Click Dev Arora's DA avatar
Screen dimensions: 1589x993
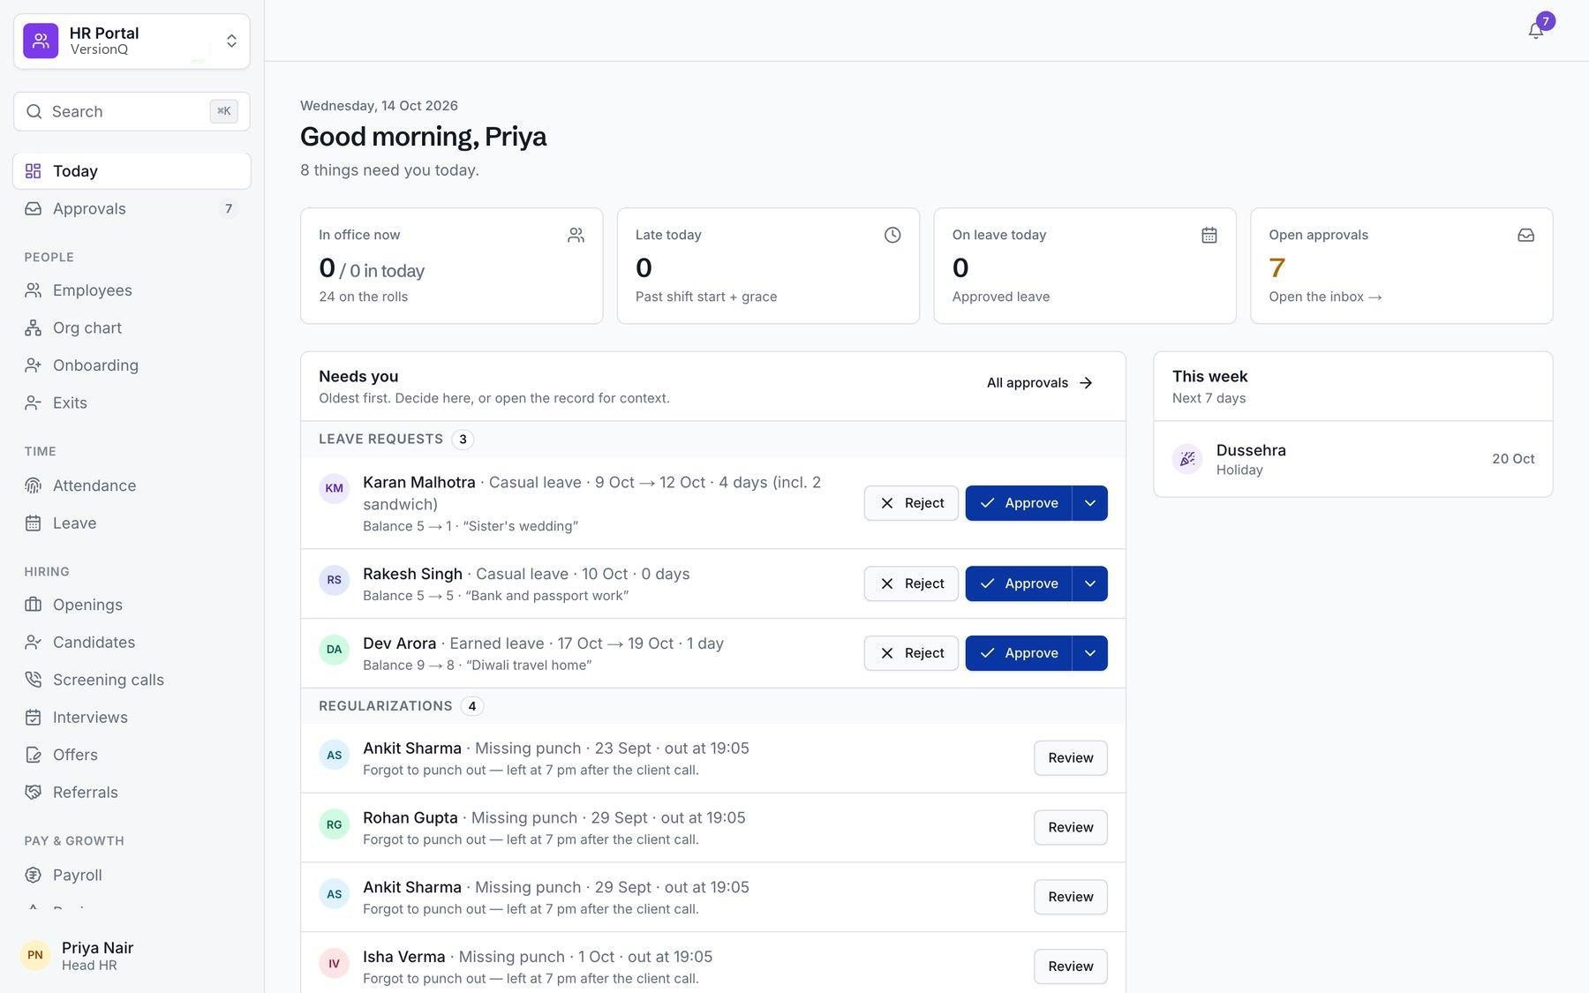(334, 650)
